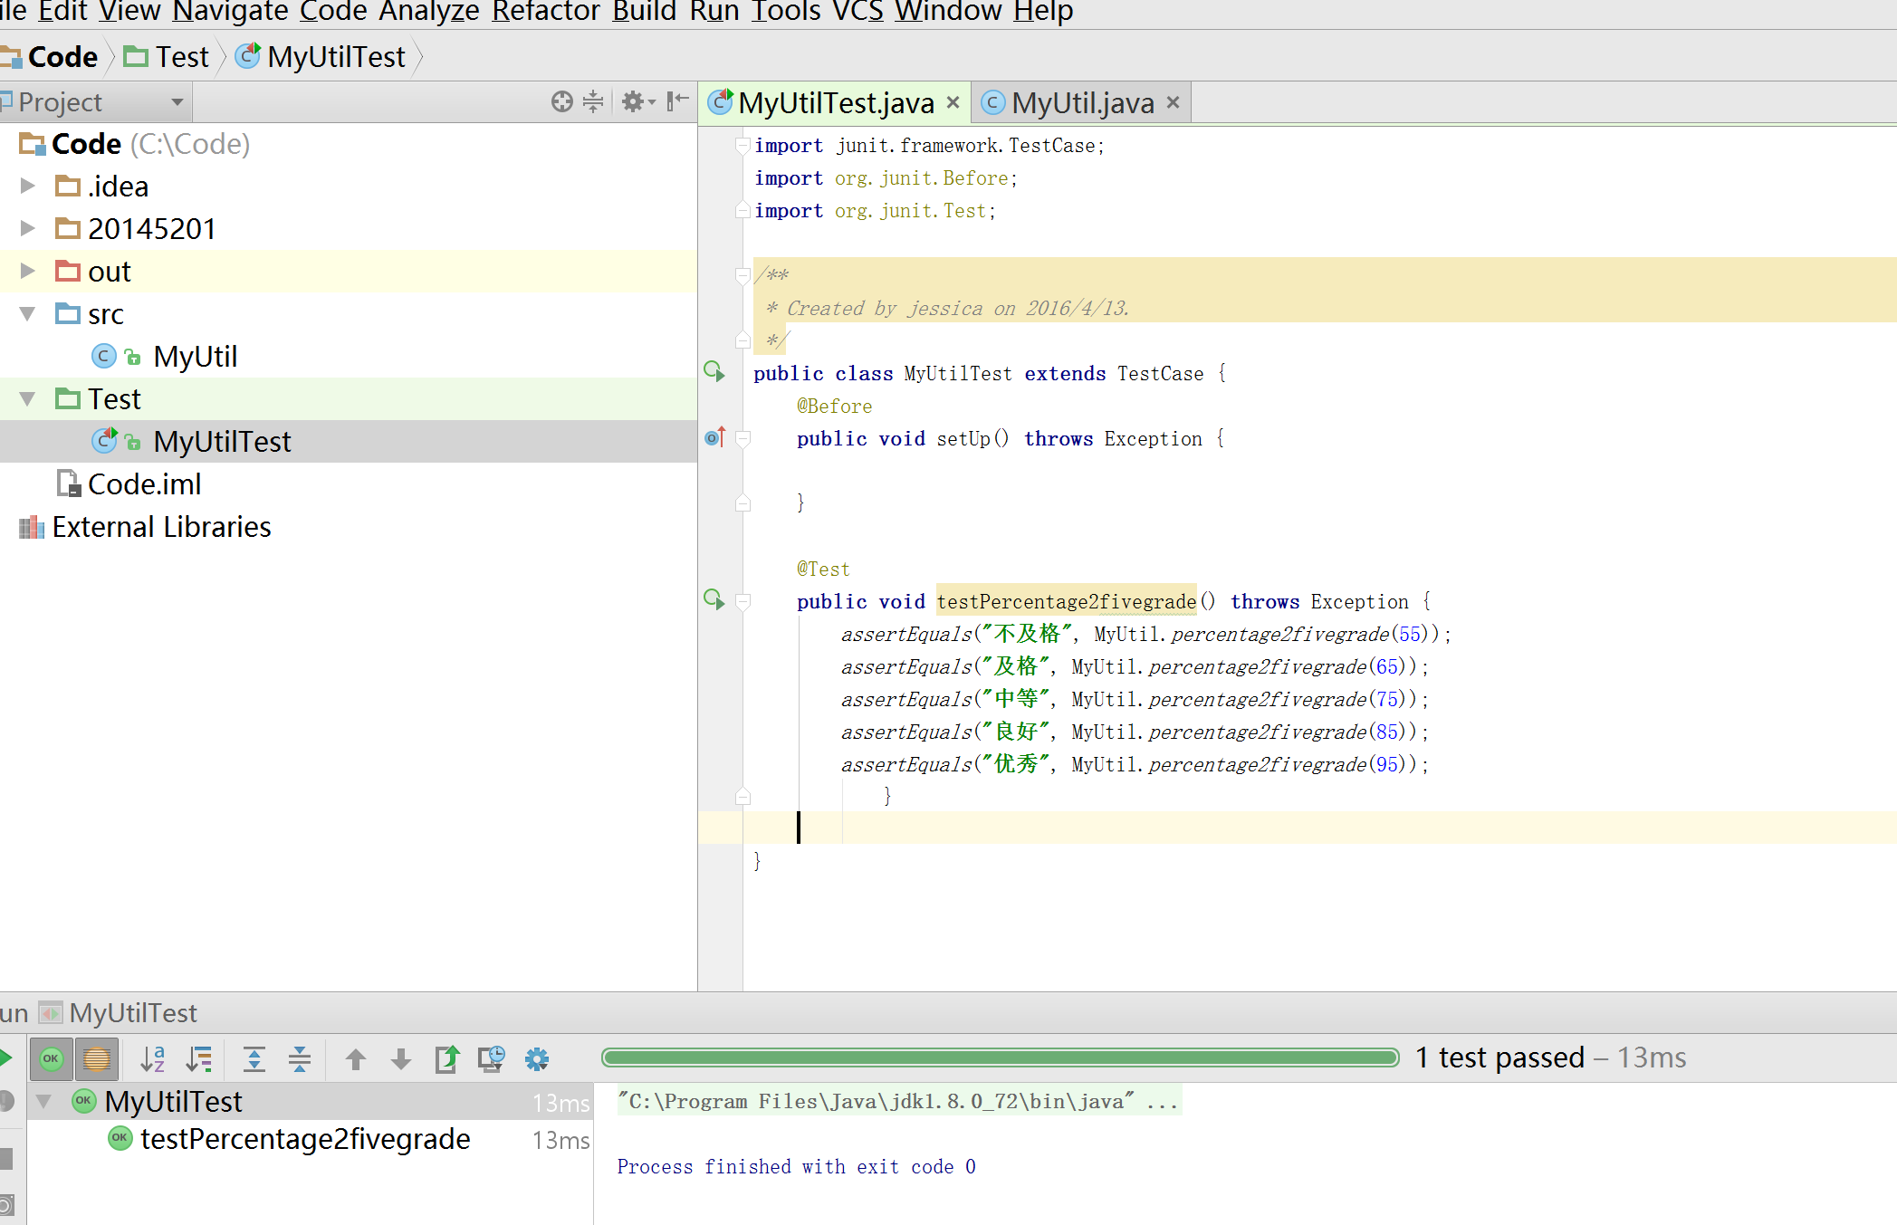Click the scroll from source target icon
Viewport: 1897px width, 1225px height.
562,101
